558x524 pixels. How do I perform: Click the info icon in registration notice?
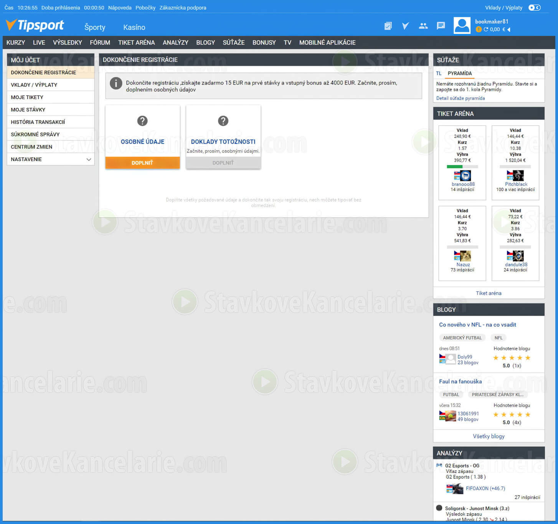116,83
